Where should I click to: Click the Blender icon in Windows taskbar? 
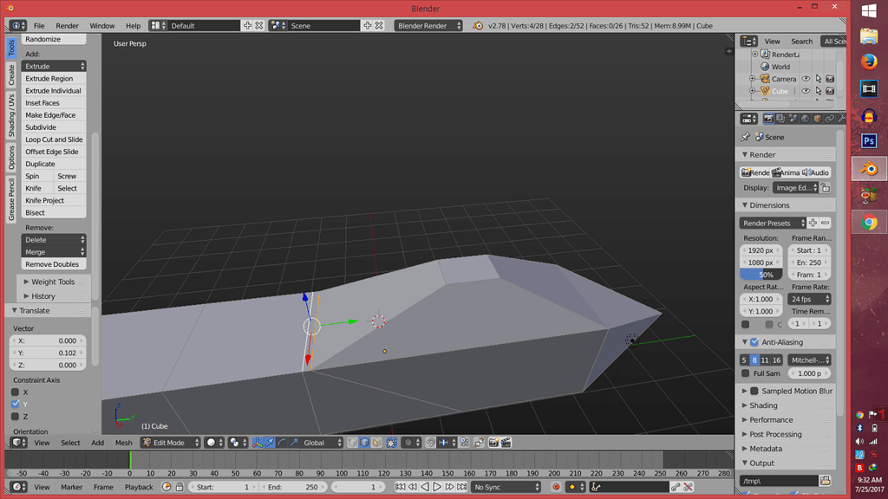(869, 169)
